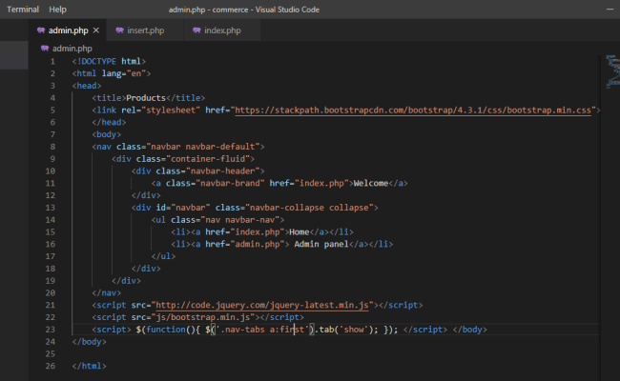This screenshot has height=381, width=620.
Task: Click the PHP icon on admin.php tab
Action: 41,30
